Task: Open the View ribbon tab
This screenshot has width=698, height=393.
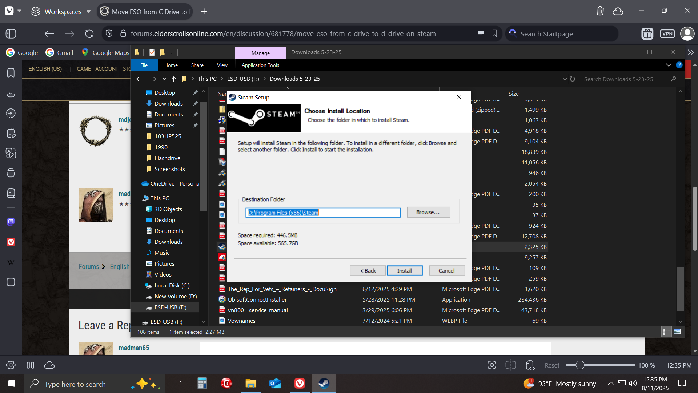Action: [222, 65]
